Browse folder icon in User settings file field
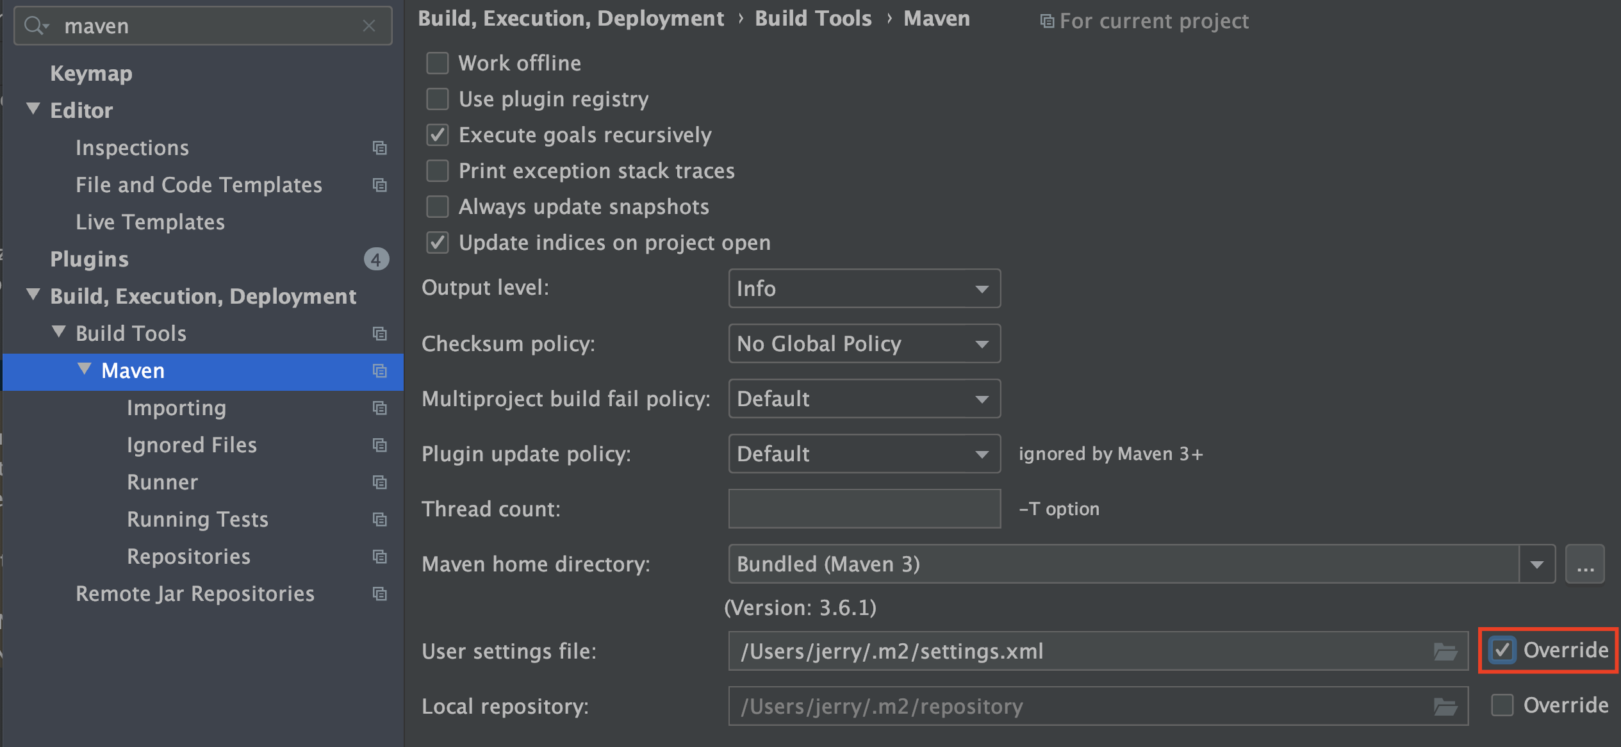 (x=1445, y=652)
